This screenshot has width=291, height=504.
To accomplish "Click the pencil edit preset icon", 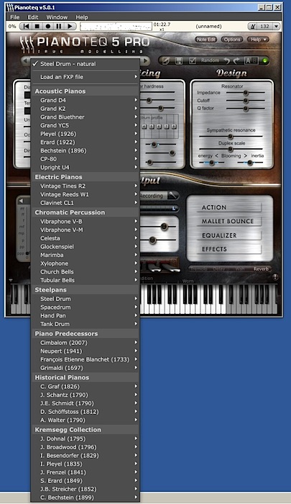I will pyautogui.click(x=165, y=60).
